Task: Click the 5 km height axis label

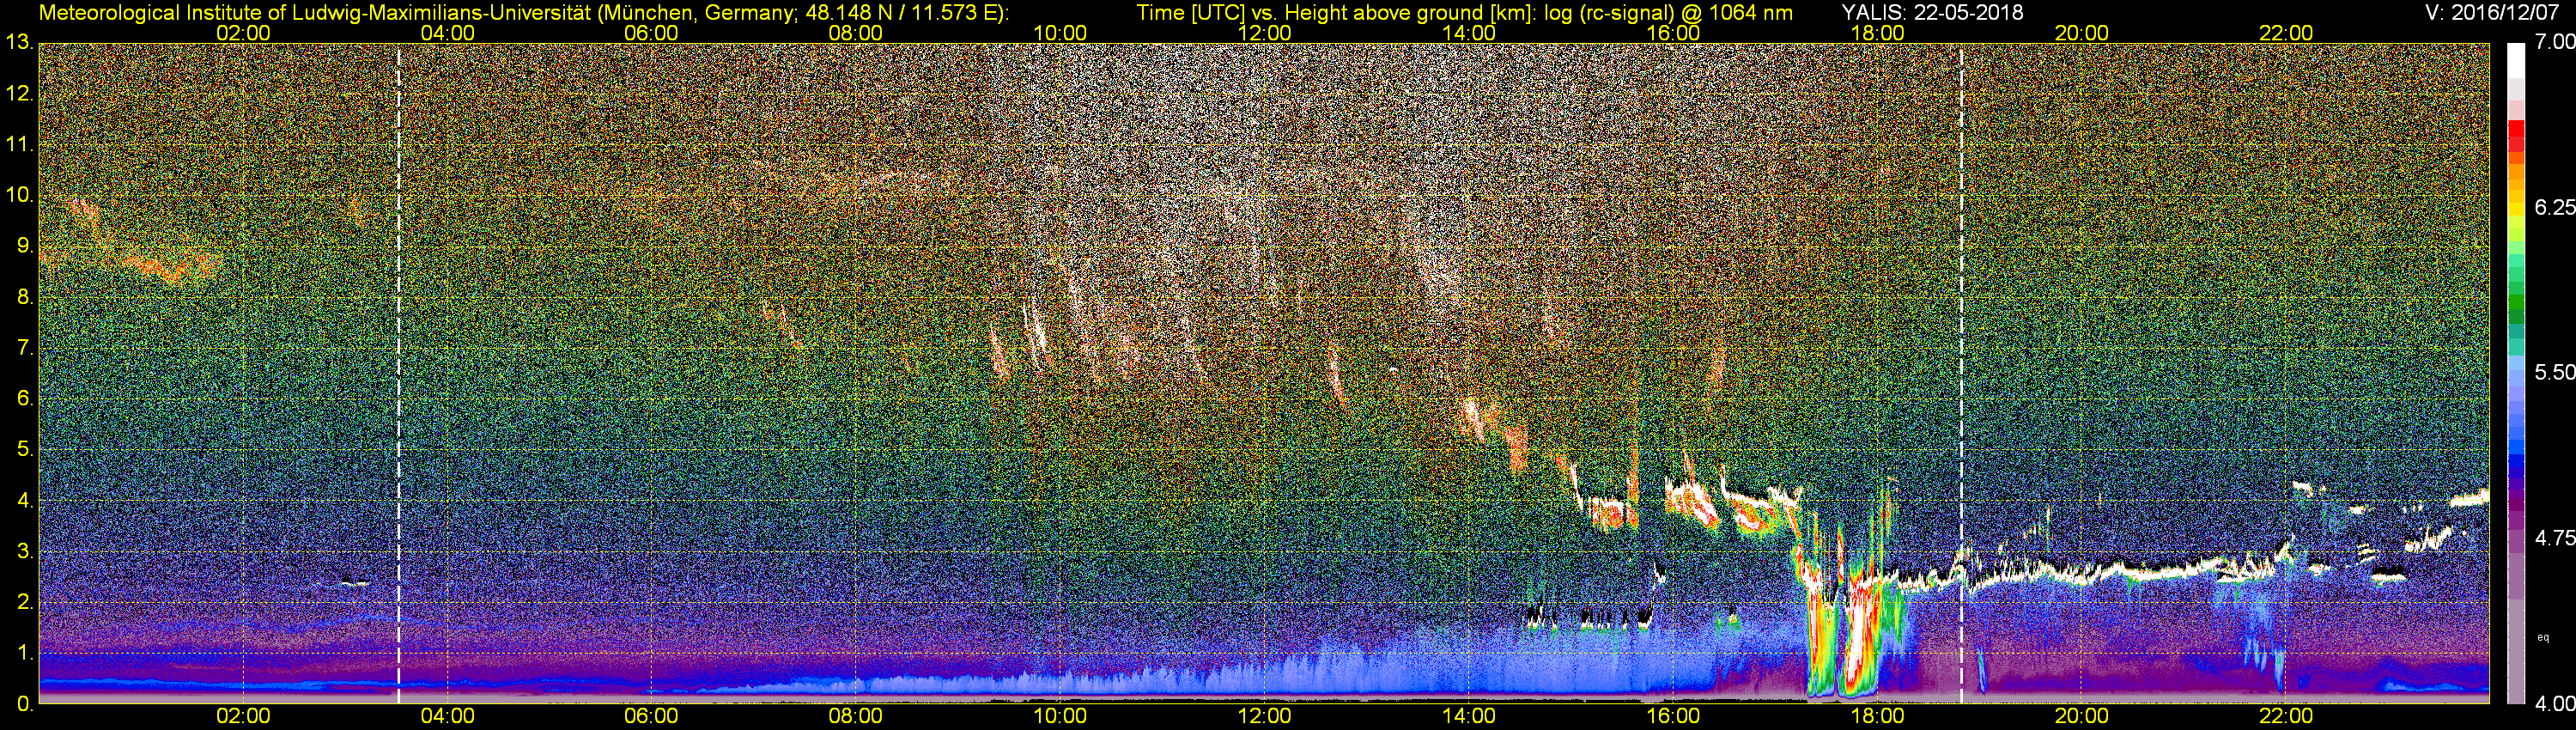Action: 24,450
